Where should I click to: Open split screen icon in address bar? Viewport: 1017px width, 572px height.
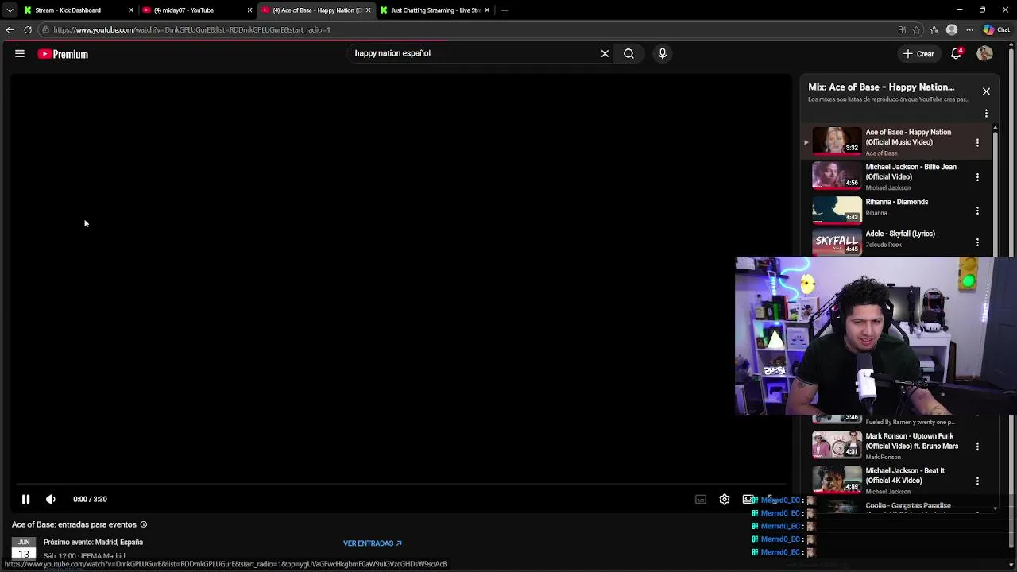click(902, 30)
